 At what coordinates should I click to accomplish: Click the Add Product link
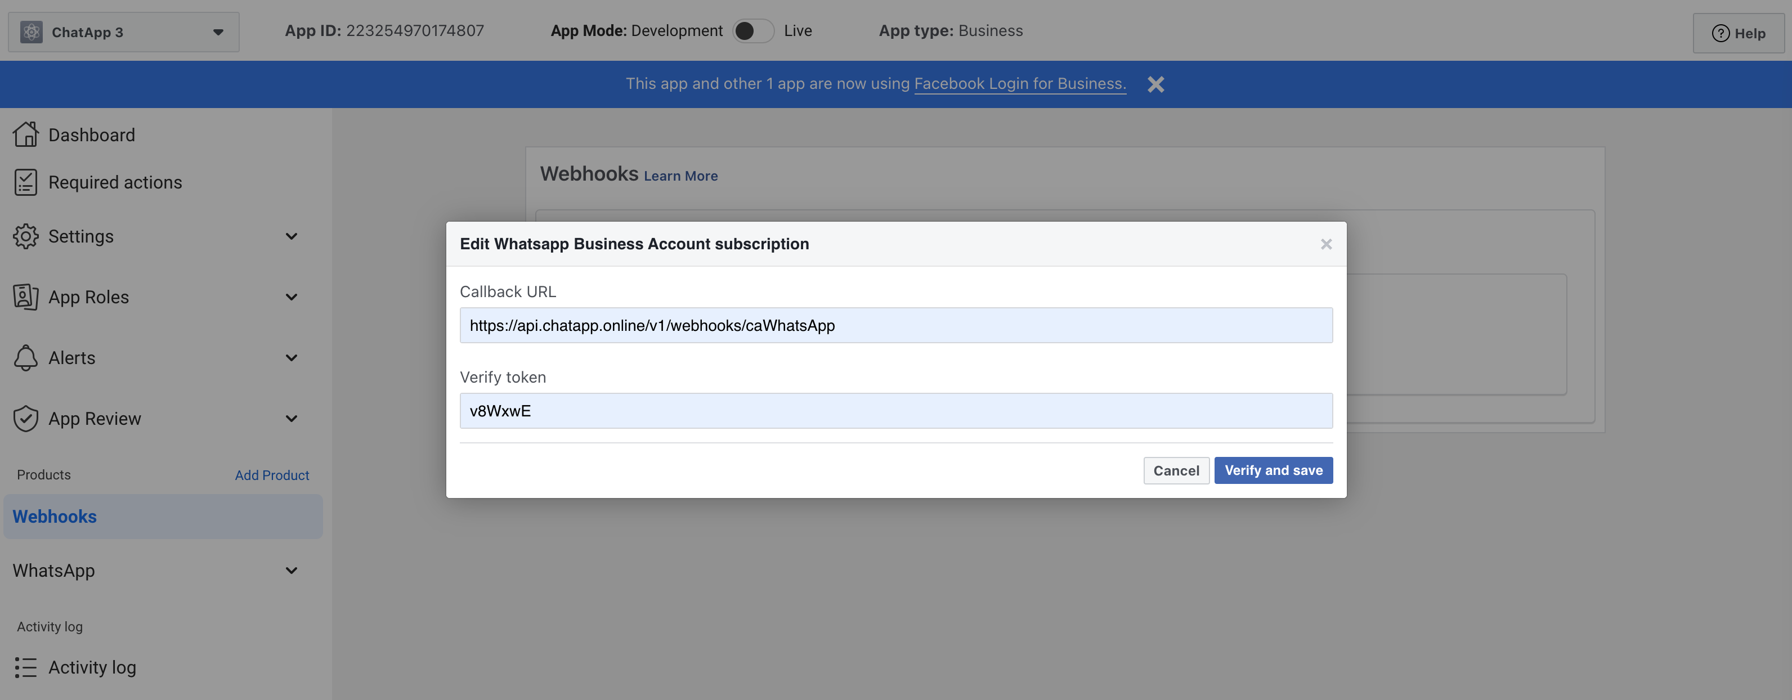(x=271, y=474)
